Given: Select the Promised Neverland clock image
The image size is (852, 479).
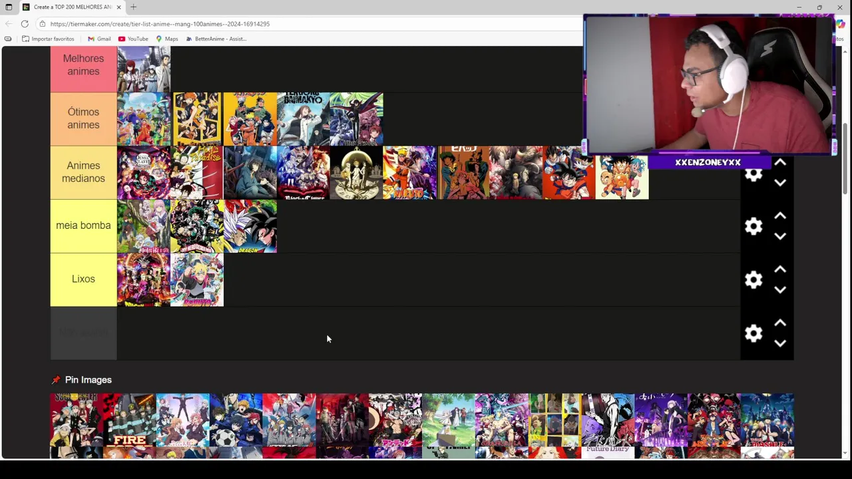Looking at the screenshot, I should pos(357,173).
